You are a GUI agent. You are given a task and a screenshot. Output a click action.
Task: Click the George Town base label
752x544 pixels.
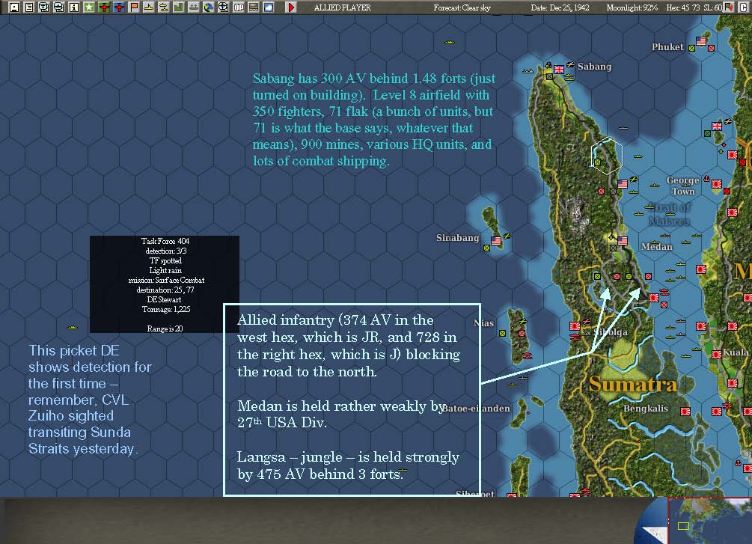tap(682, 186)
